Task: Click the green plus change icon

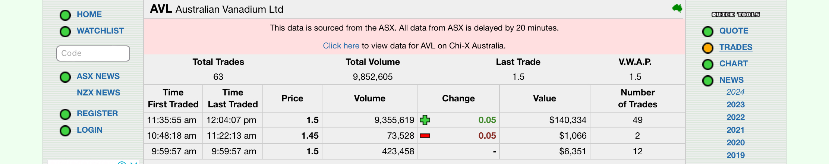Action: tap(425, 120)
